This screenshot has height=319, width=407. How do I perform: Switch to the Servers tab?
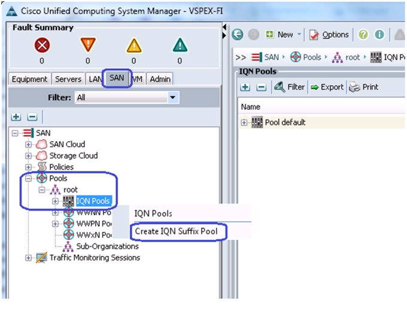[68, 79]
